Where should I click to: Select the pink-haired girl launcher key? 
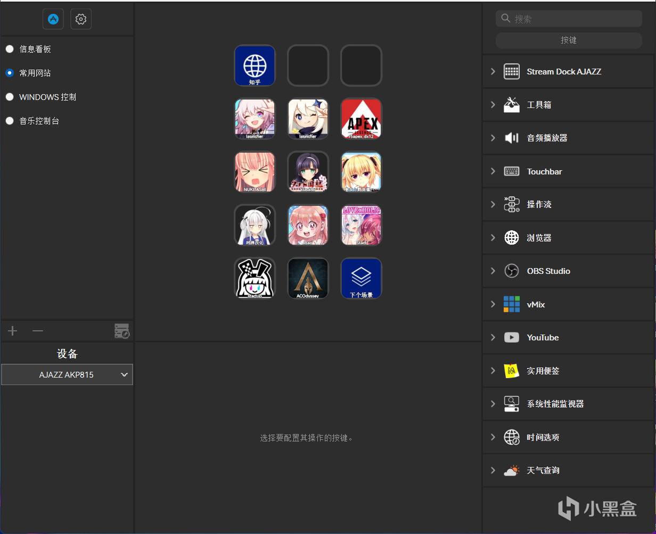[255, 119]
